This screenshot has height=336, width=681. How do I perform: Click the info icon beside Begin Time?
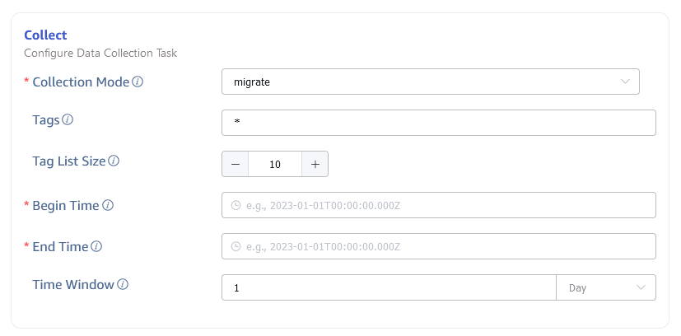107,205
